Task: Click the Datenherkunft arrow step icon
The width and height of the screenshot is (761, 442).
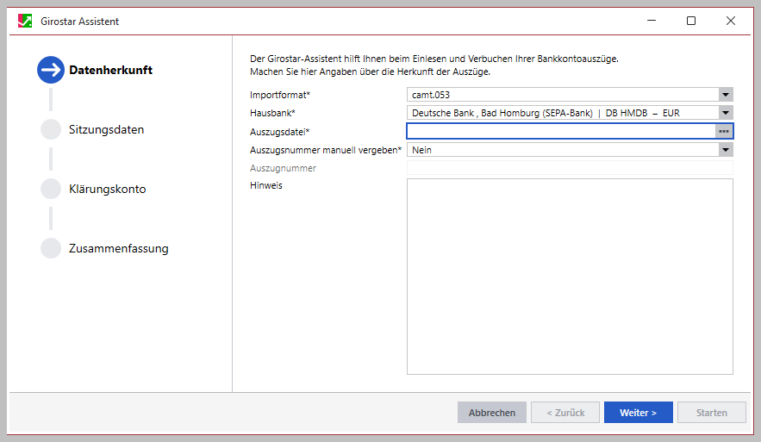Action: [x=51, y=70]
